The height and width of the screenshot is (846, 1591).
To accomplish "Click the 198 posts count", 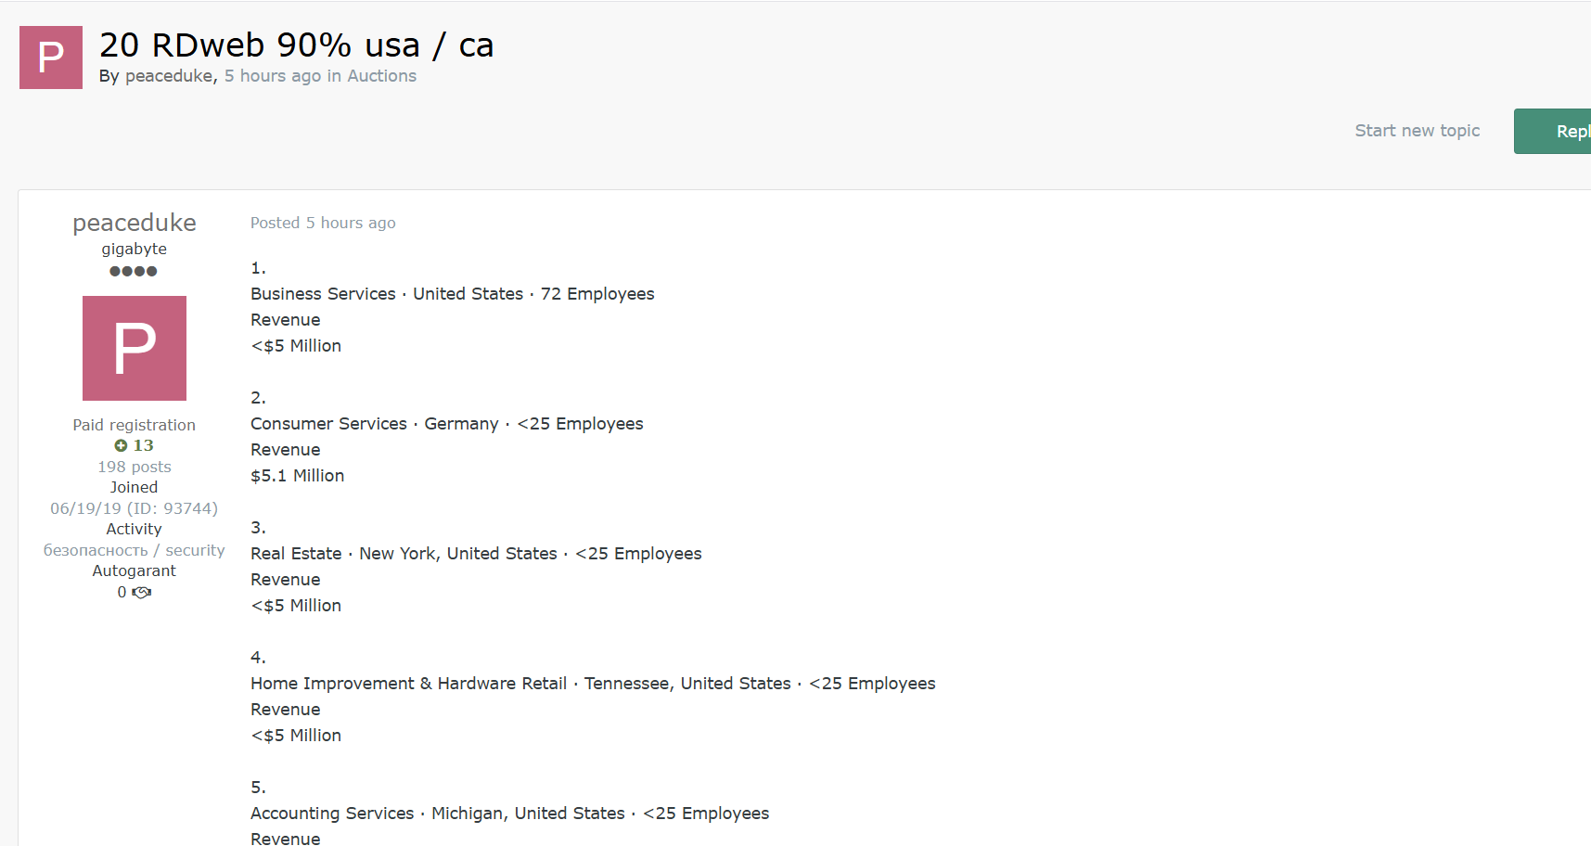I will [x=135, y=467].
